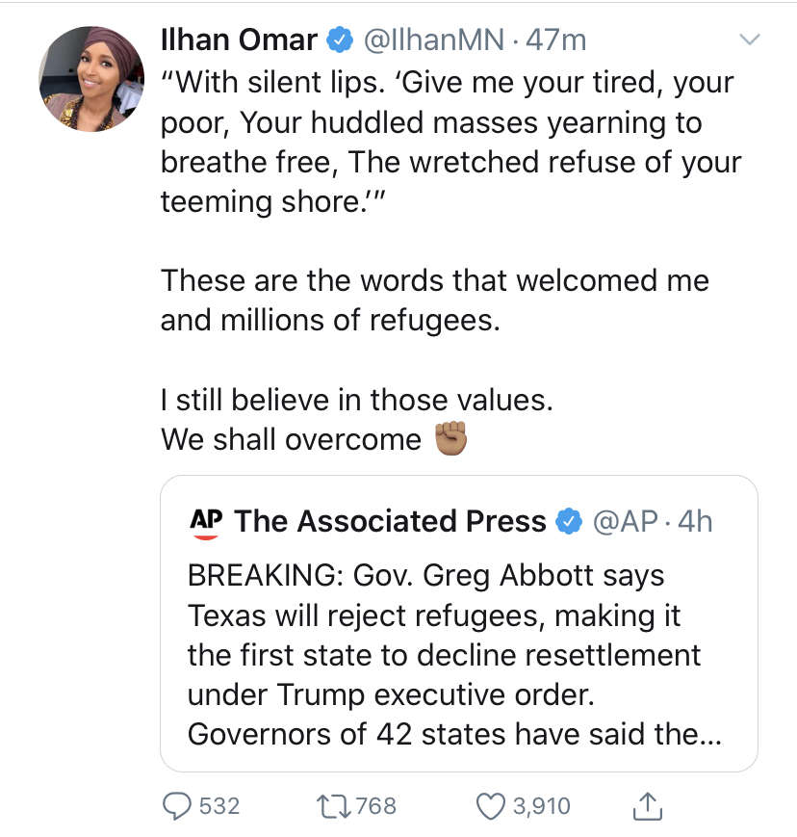This screenshot has height=837, width=797.
Task: Visit the @IlhanMN handle
Action: (434, 40)
